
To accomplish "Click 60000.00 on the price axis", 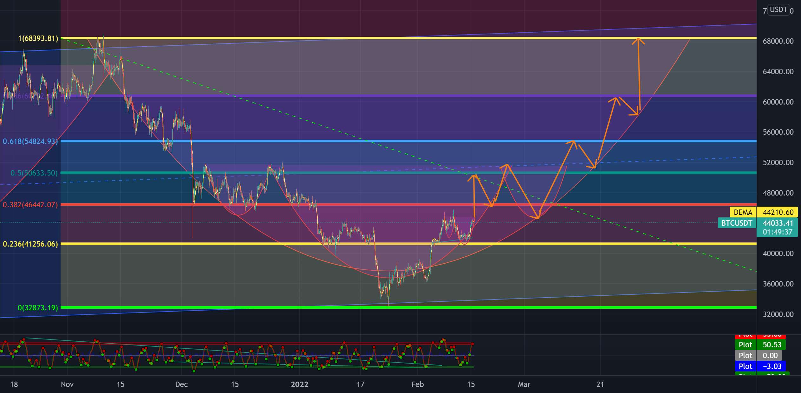I will [x=778, y=102].
